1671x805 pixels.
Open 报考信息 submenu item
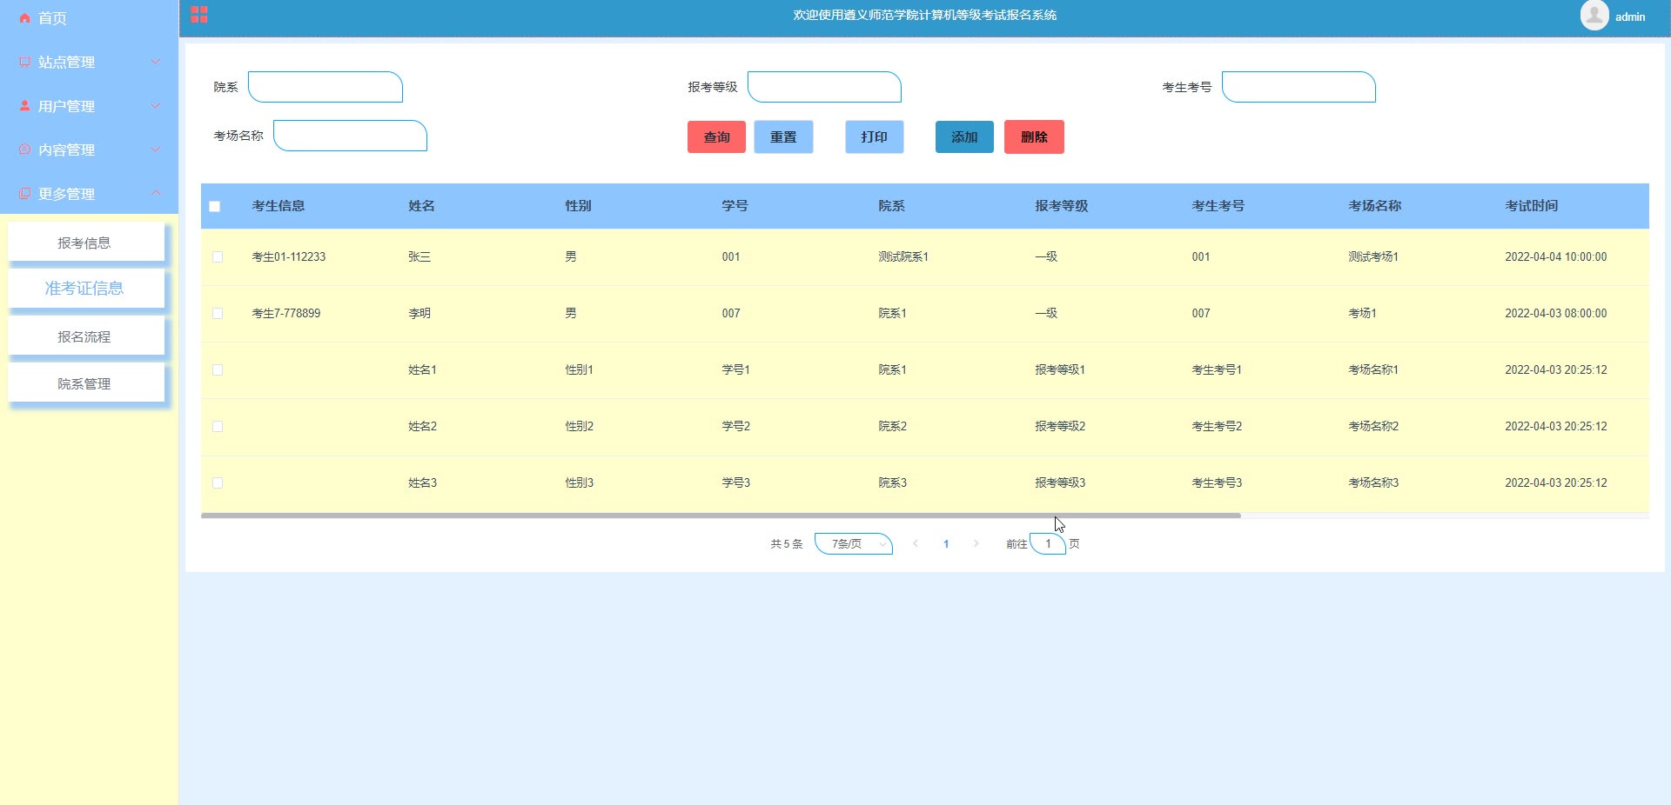85,243
